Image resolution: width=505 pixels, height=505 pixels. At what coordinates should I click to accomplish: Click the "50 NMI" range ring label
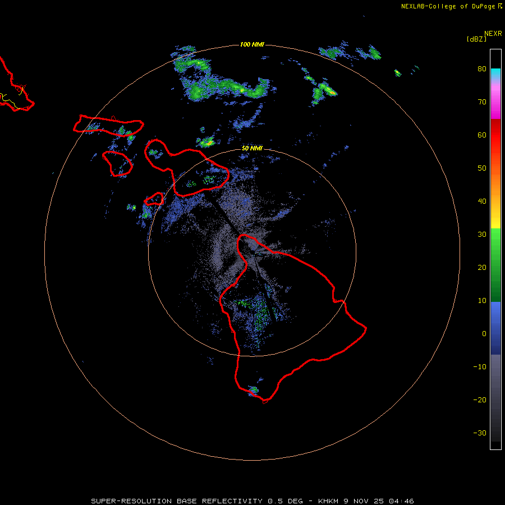coord(252,148)
